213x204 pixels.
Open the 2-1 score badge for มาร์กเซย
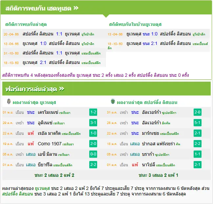coord(197,133)
